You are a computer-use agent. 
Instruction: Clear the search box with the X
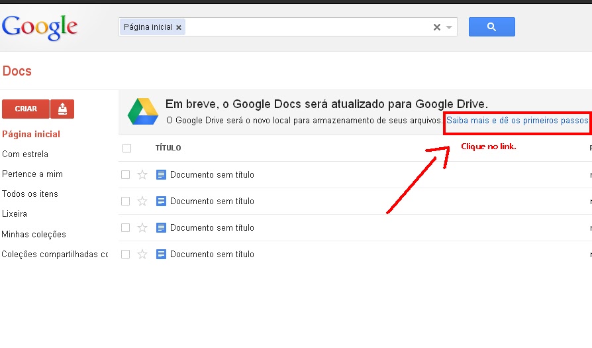point(437,27)
